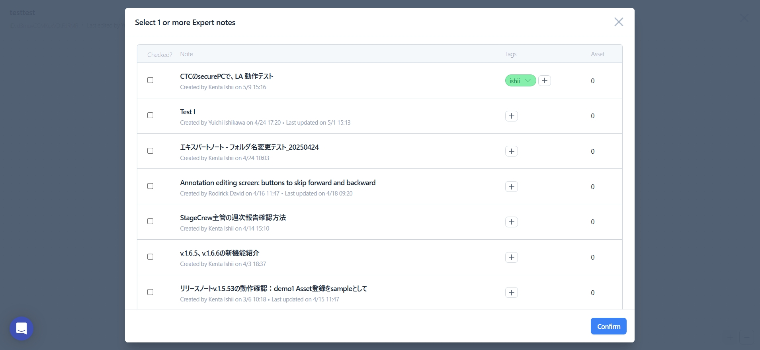Check the CTCのsecurePC note checkbox
This screenshot has width=760, height=350.
pos(150,80)
